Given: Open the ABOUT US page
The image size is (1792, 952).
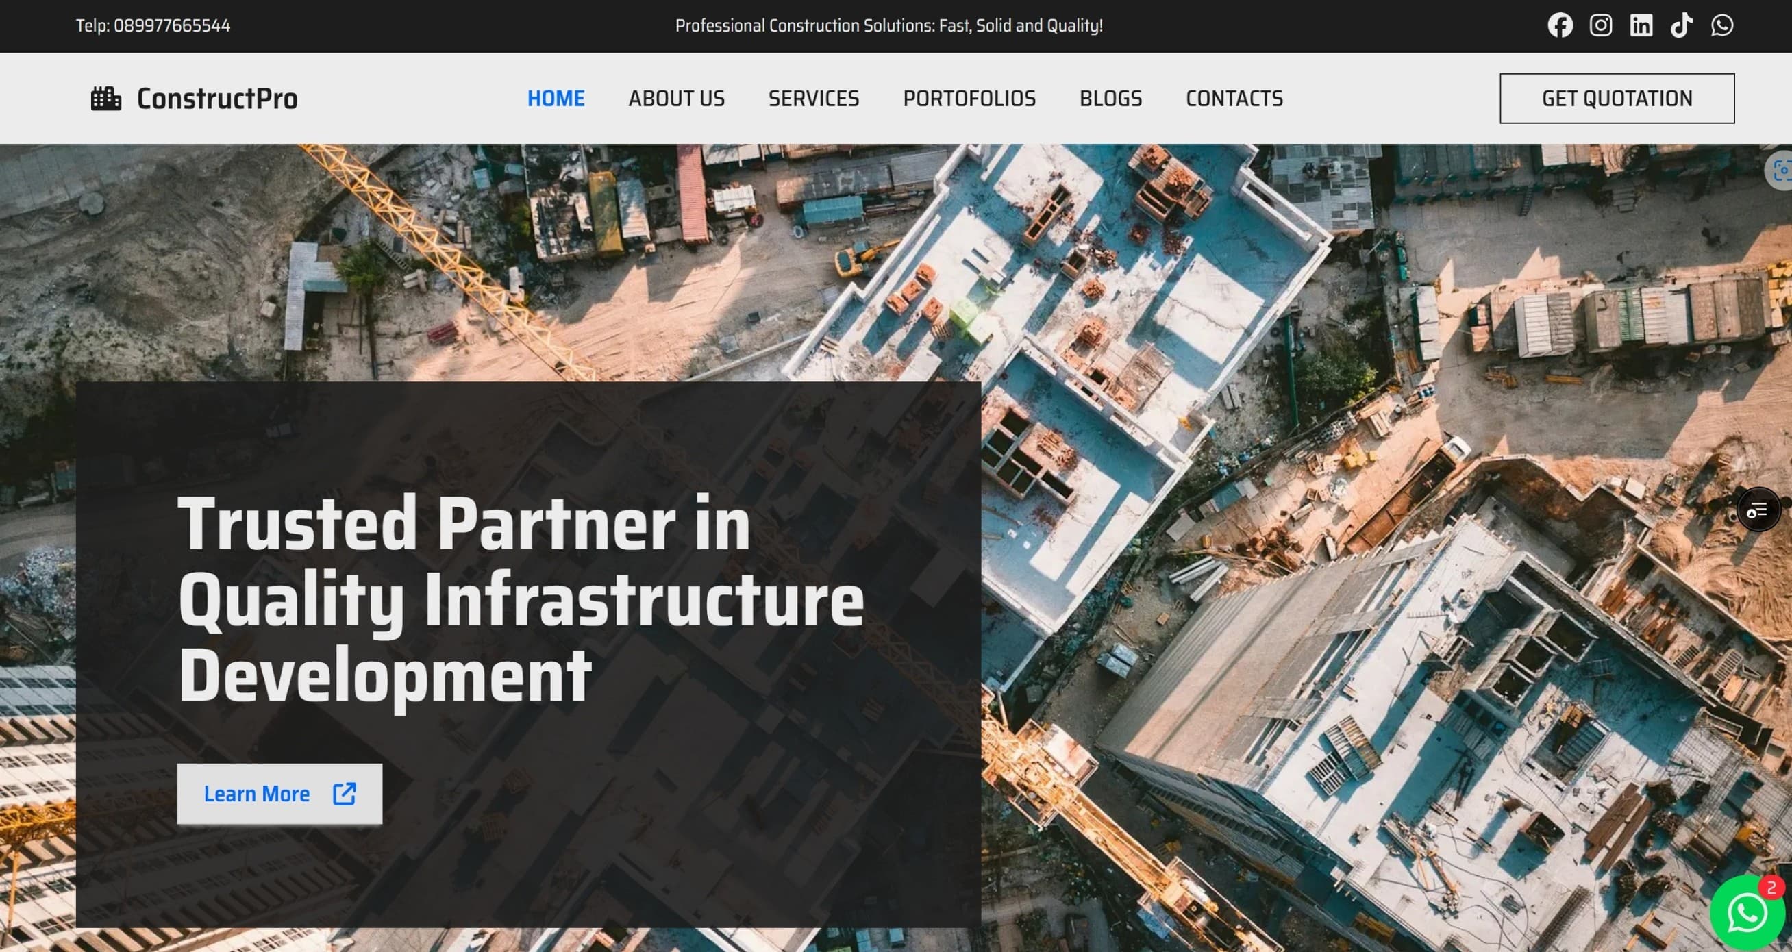Looking at the screenshot, I should point(676,99).
